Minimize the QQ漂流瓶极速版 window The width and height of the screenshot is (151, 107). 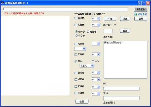click(140, 3)
